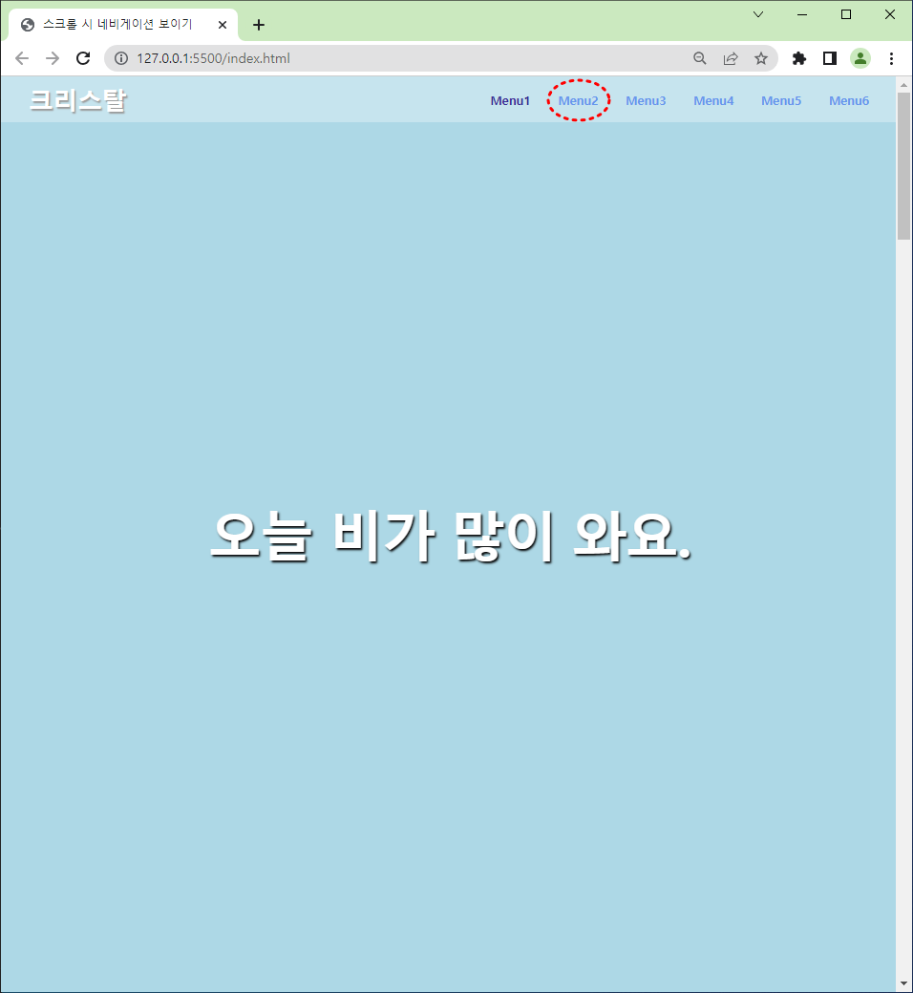Open a new tab with plus button
913x993 pixels.
click(259, 25)
